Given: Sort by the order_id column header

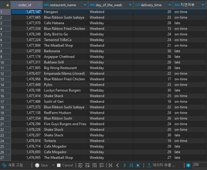Looking at the screenshot, I should 25,5.
